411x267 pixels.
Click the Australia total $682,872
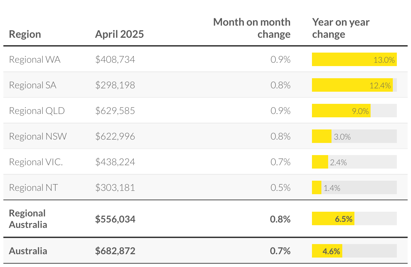click(115, 251)
